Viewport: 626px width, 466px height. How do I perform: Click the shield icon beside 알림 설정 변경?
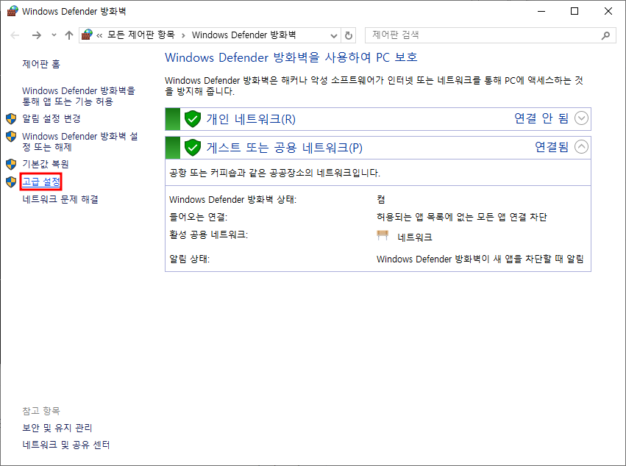tap(11, 118)
